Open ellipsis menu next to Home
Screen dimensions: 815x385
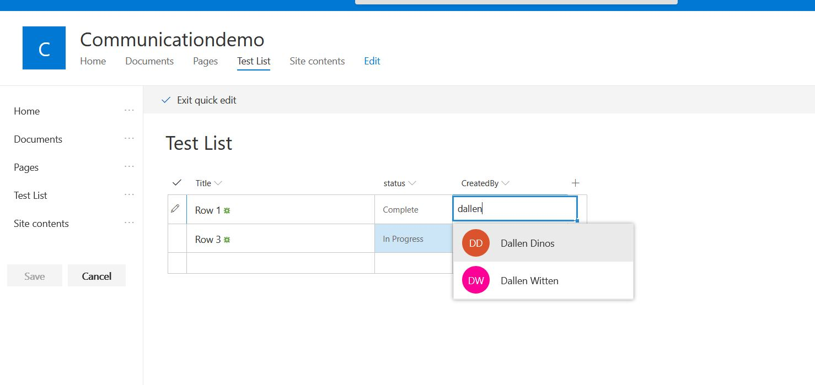pyautogui.click(x=129, y=111)
